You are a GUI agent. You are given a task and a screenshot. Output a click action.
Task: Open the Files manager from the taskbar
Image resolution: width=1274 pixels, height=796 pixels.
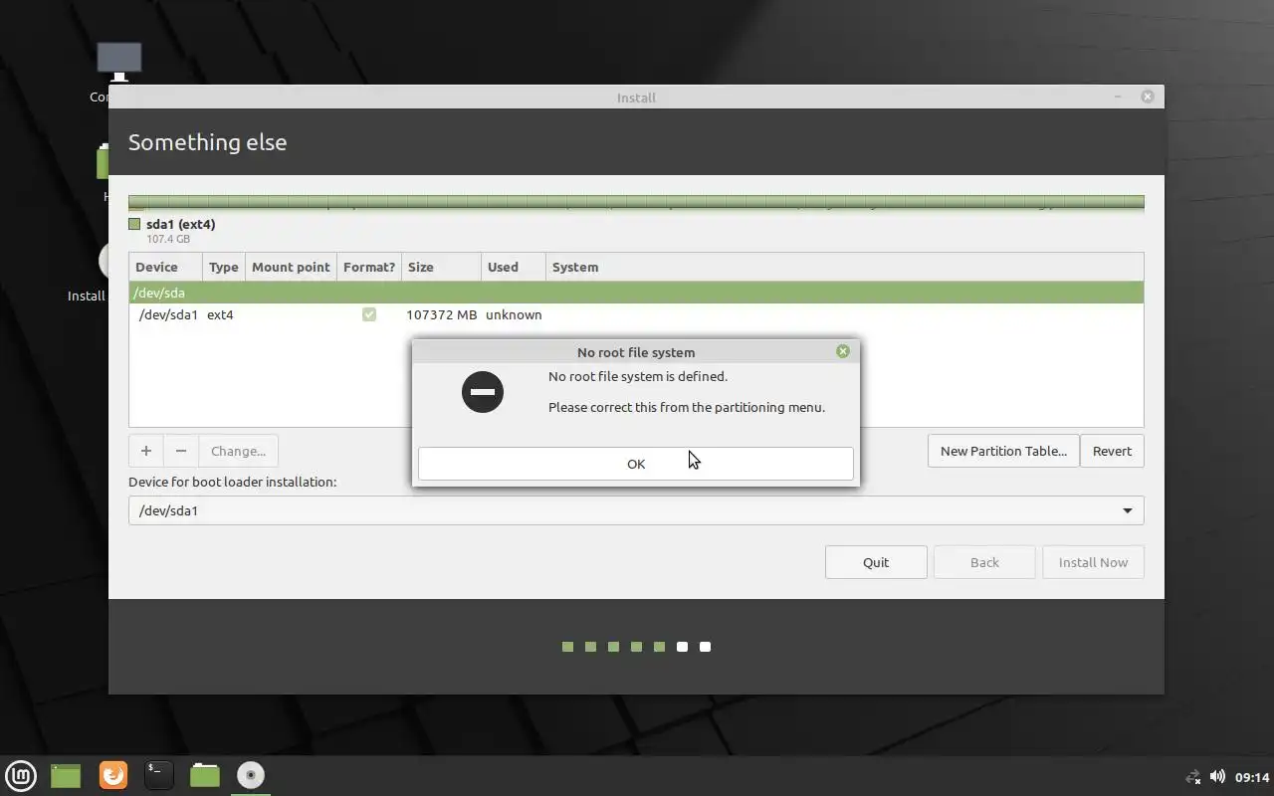coord(205,775)
